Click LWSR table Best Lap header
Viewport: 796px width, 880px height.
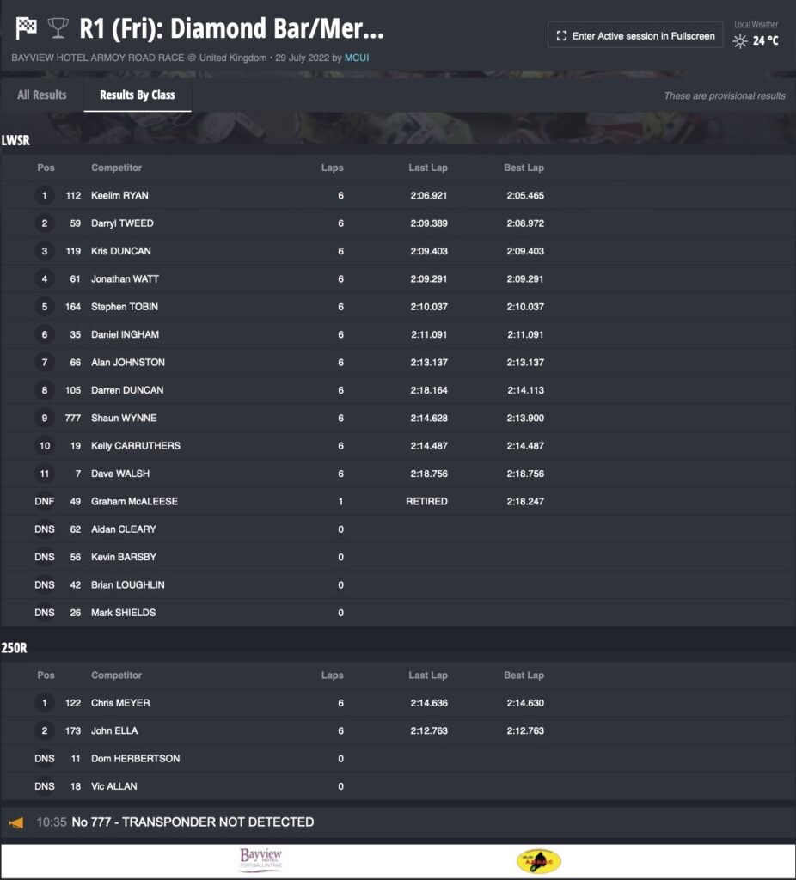(x=524, y=168)
